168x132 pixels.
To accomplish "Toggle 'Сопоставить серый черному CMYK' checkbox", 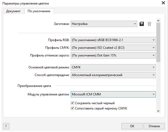I will coord(72,108).
